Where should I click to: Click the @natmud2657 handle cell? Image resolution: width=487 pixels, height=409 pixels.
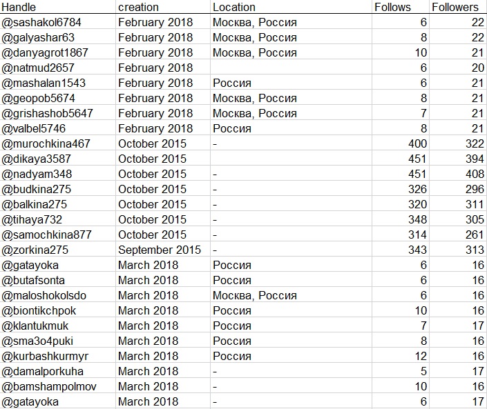click(39, 68)
